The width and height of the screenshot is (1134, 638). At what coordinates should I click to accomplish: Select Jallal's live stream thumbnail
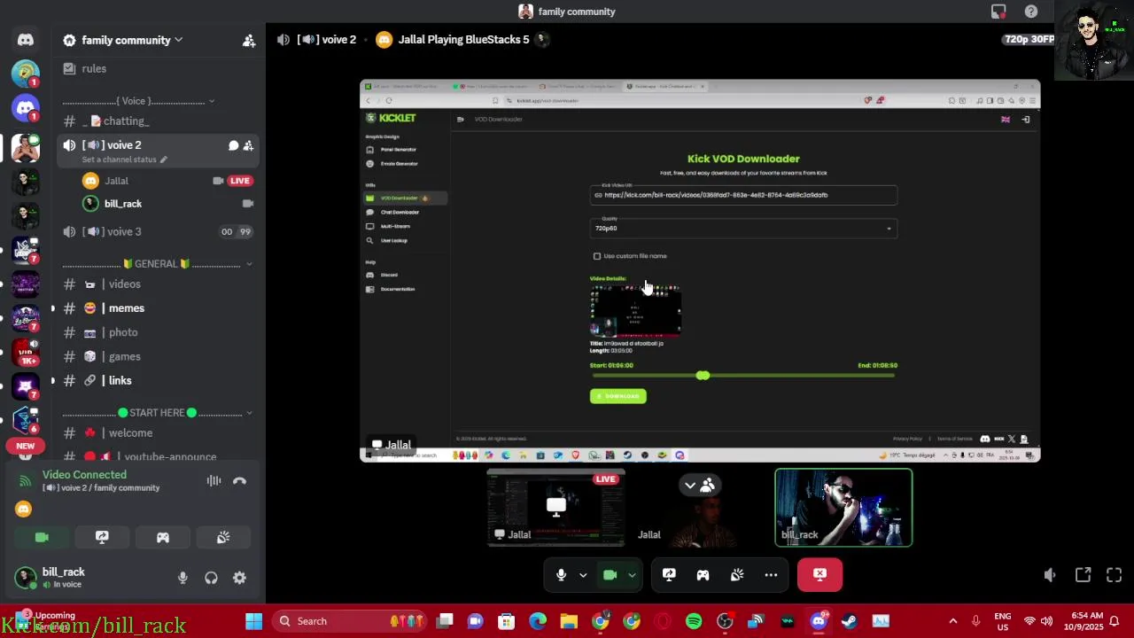pos(556,508)
